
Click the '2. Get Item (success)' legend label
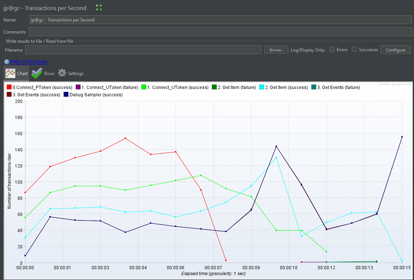(286, 87)
